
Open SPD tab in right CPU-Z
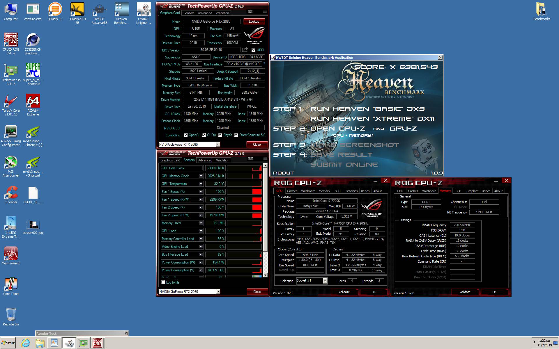tap(458, 191)
